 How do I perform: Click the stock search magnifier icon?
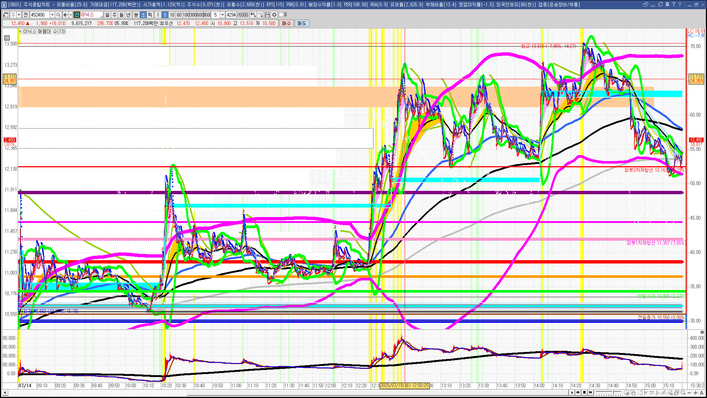[58, 15]
